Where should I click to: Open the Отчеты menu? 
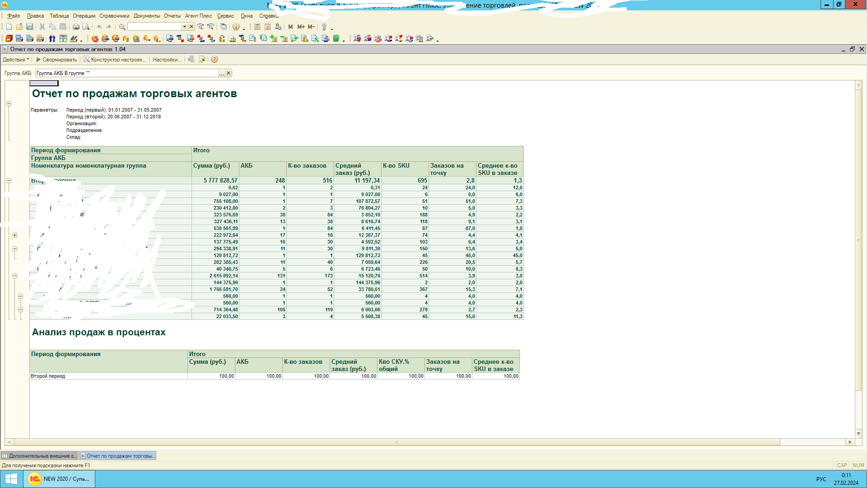(172, 16)
